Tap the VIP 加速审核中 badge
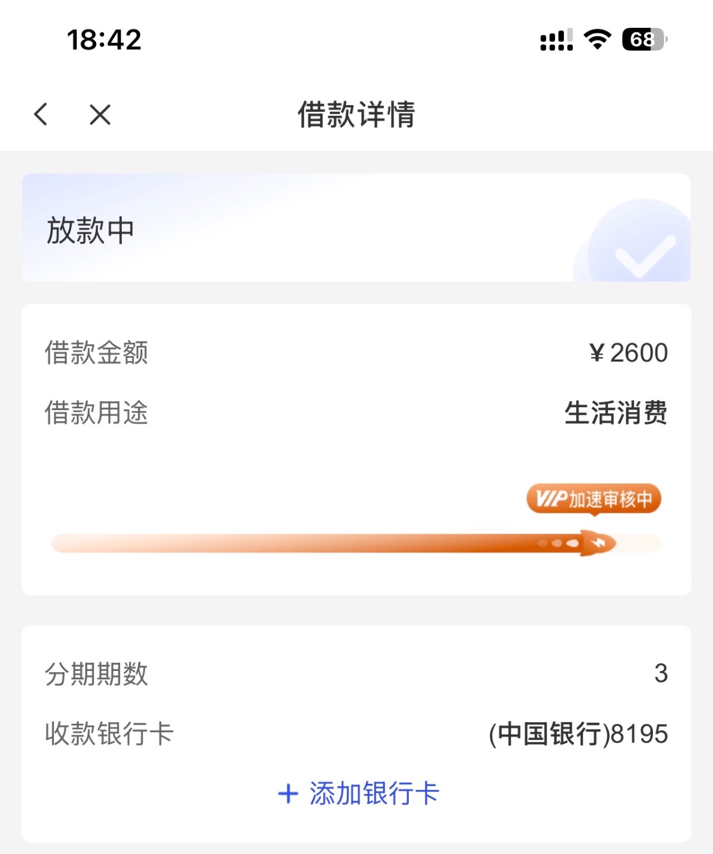This screenshot has height=854, width=713. coord(594,499)
